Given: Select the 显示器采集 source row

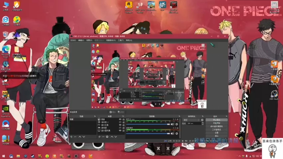Looking at the screenshot, I should 111,130.
